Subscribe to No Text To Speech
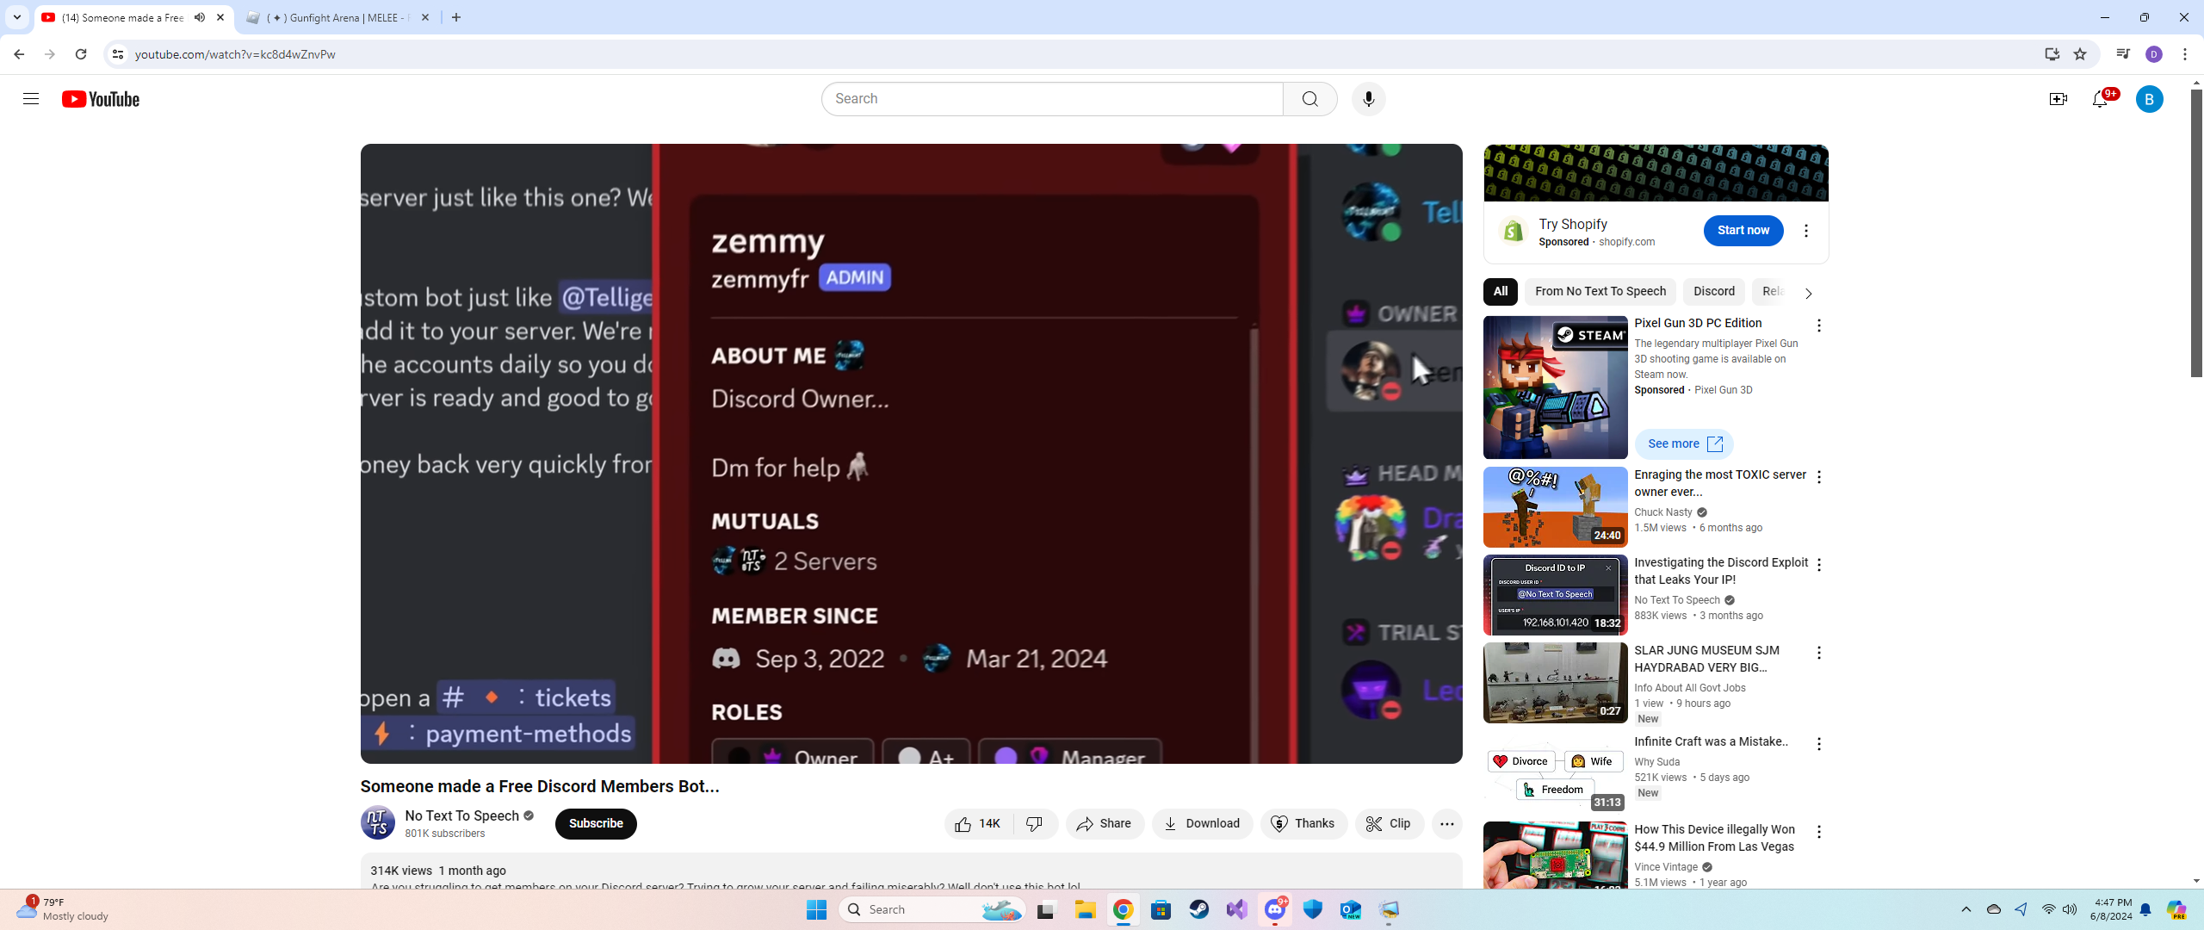This screenshot has height=930, width=2204. (x=596, y=824)
